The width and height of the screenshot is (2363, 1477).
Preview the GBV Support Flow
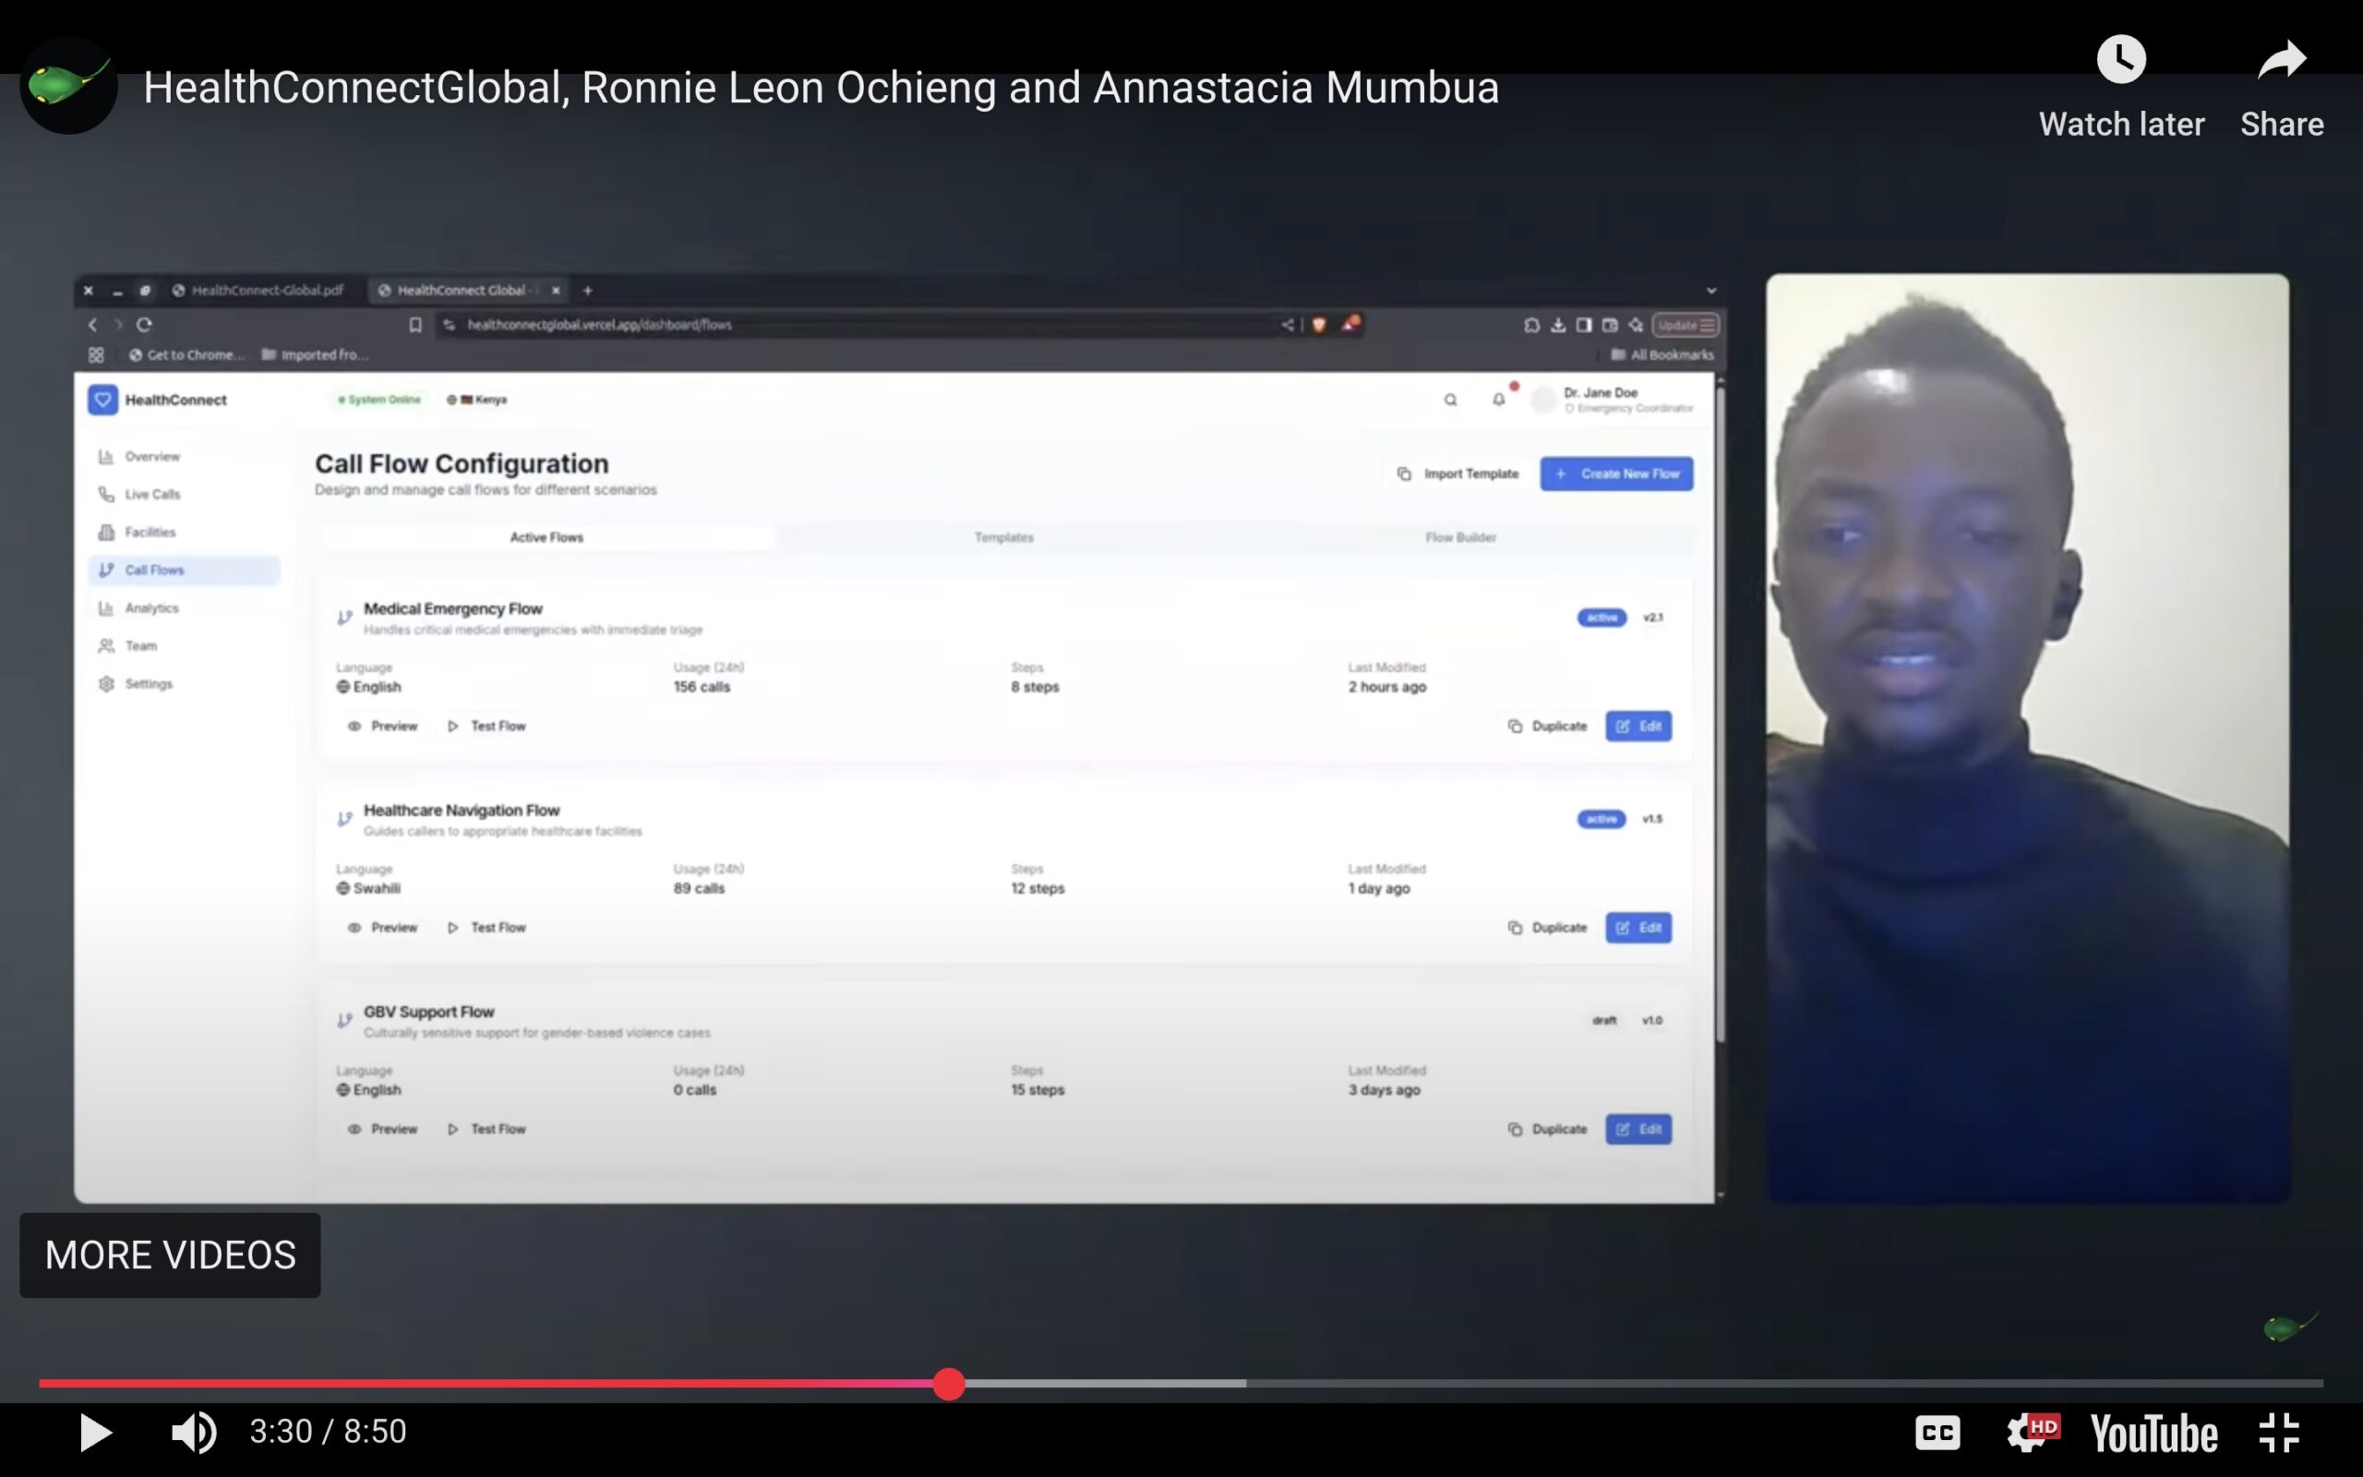[382, 1129]
